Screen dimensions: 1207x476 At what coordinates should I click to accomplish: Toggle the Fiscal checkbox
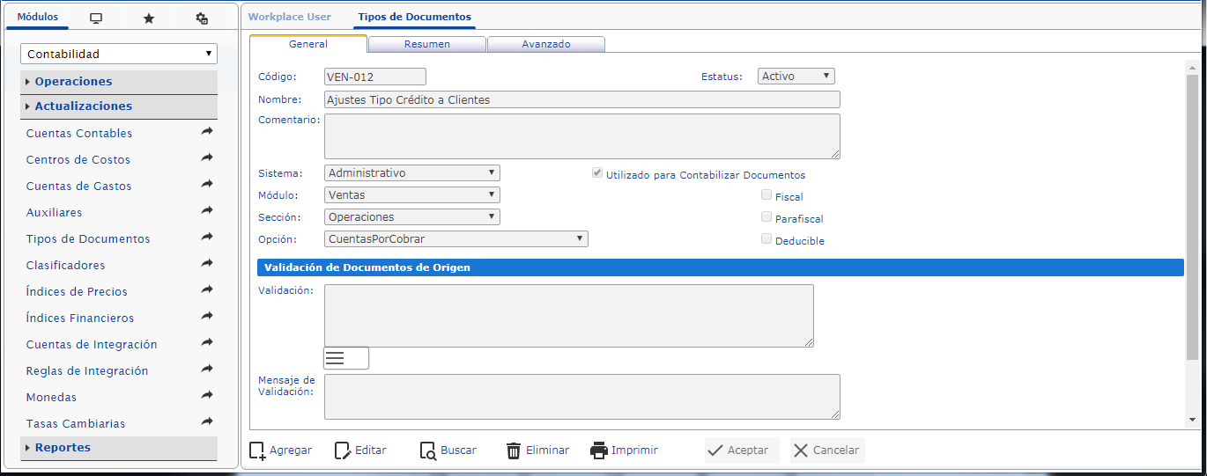[766, 195]
